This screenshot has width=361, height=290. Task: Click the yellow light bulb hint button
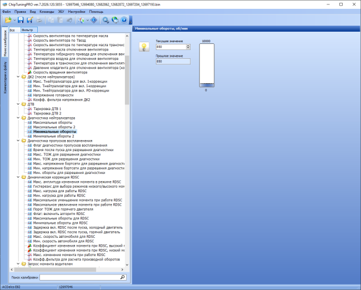pyautogui.click(x=144, y=47)
